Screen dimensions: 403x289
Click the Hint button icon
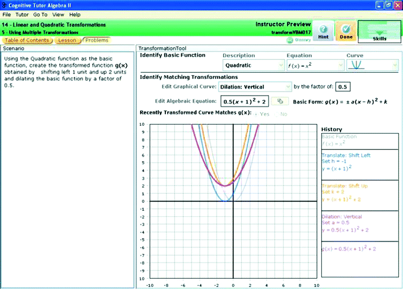[323, 31]
